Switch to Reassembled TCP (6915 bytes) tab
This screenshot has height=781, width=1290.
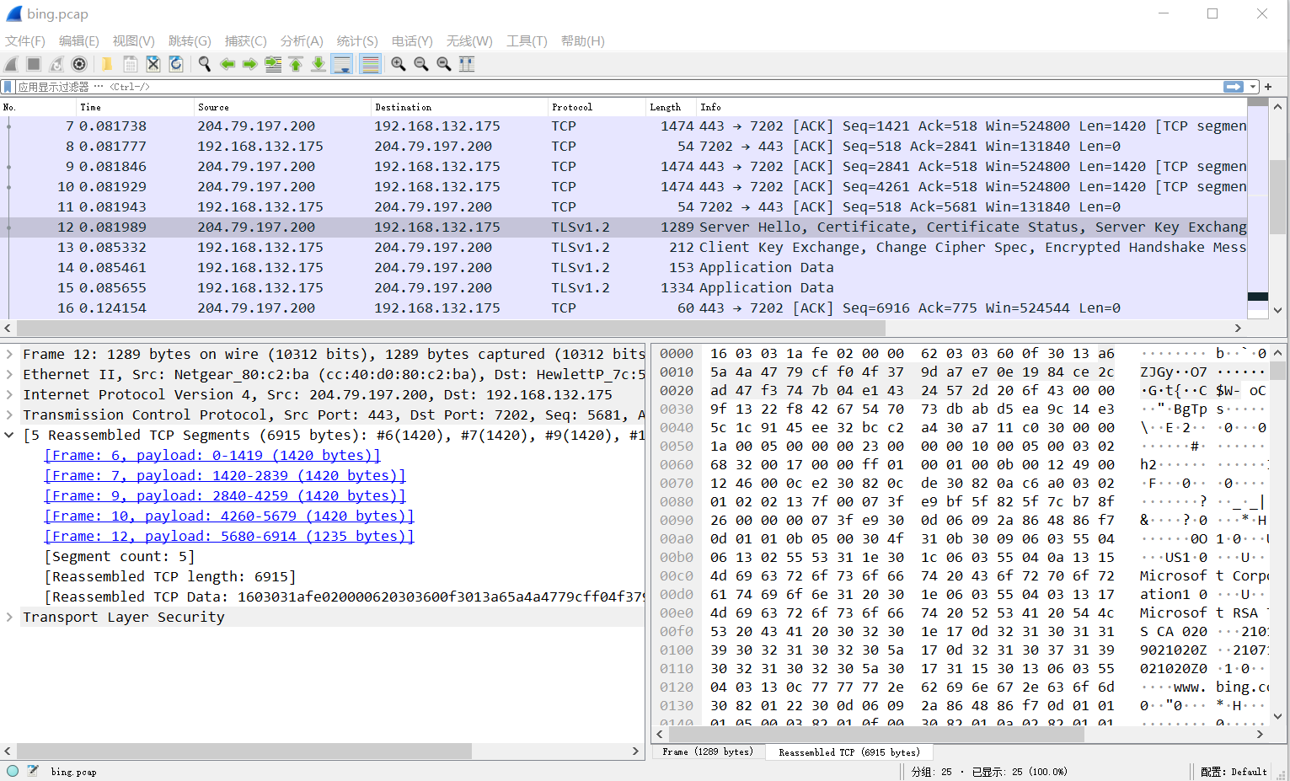click(849, 752)
